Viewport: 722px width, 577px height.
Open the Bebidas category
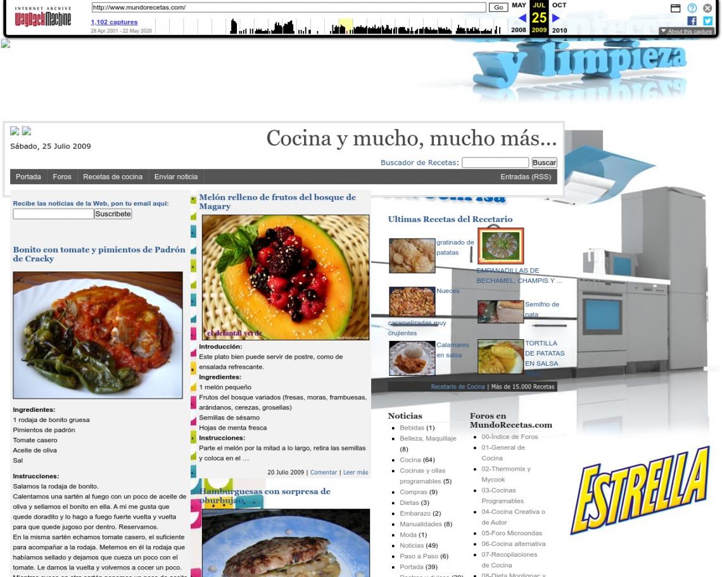tap(412, 428)
